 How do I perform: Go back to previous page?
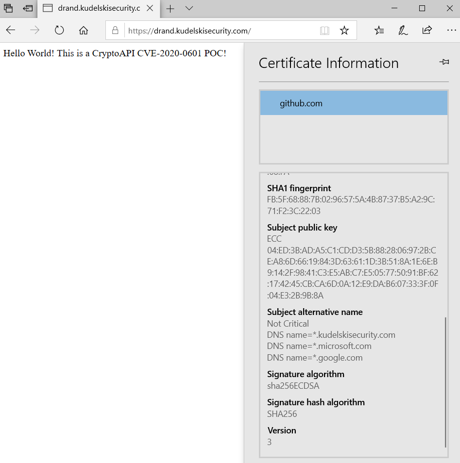pyautogui.click(x=11, y=30)
